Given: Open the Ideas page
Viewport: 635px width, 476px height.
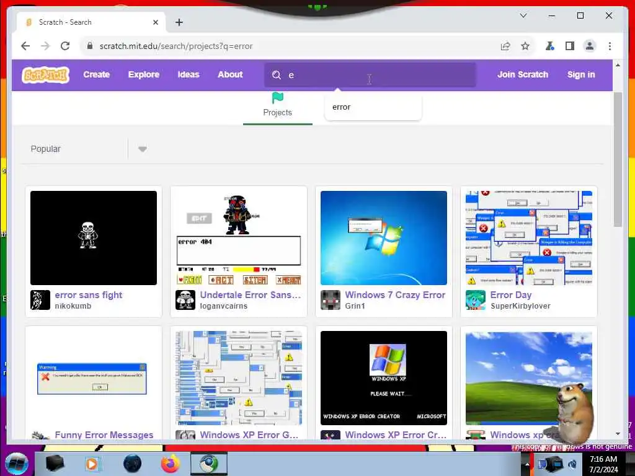Looking at the screenshot, I should [x=189, y=74].
